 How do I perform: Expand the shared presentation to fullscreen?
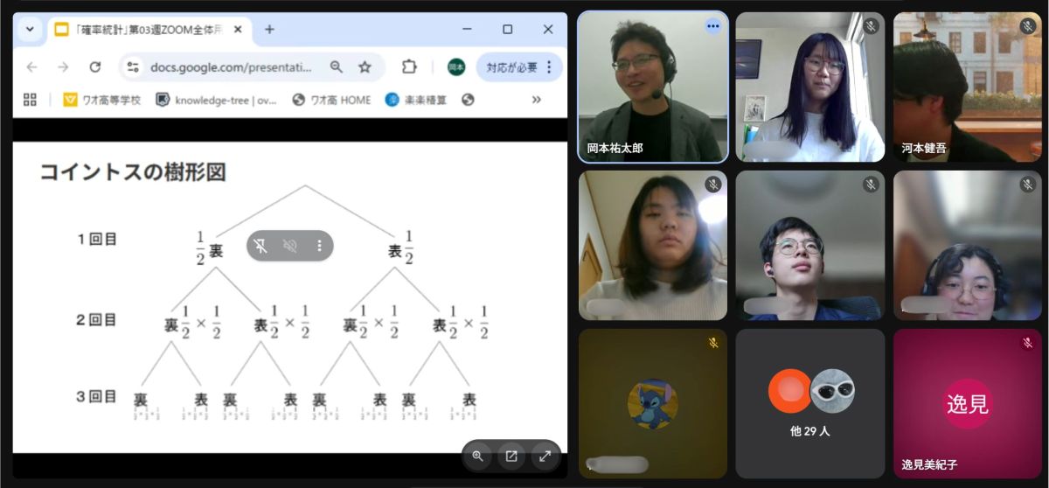pyautogui.click(x=545, y=456)
